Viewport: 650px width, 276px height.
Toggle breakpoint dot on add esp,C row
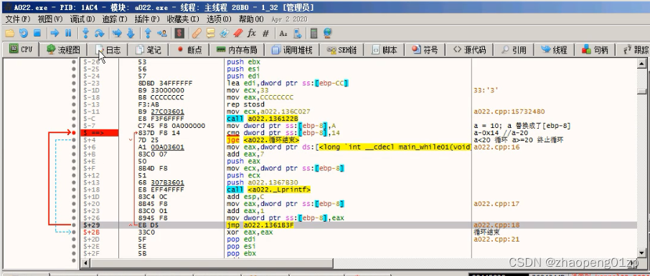pos(74,197)
